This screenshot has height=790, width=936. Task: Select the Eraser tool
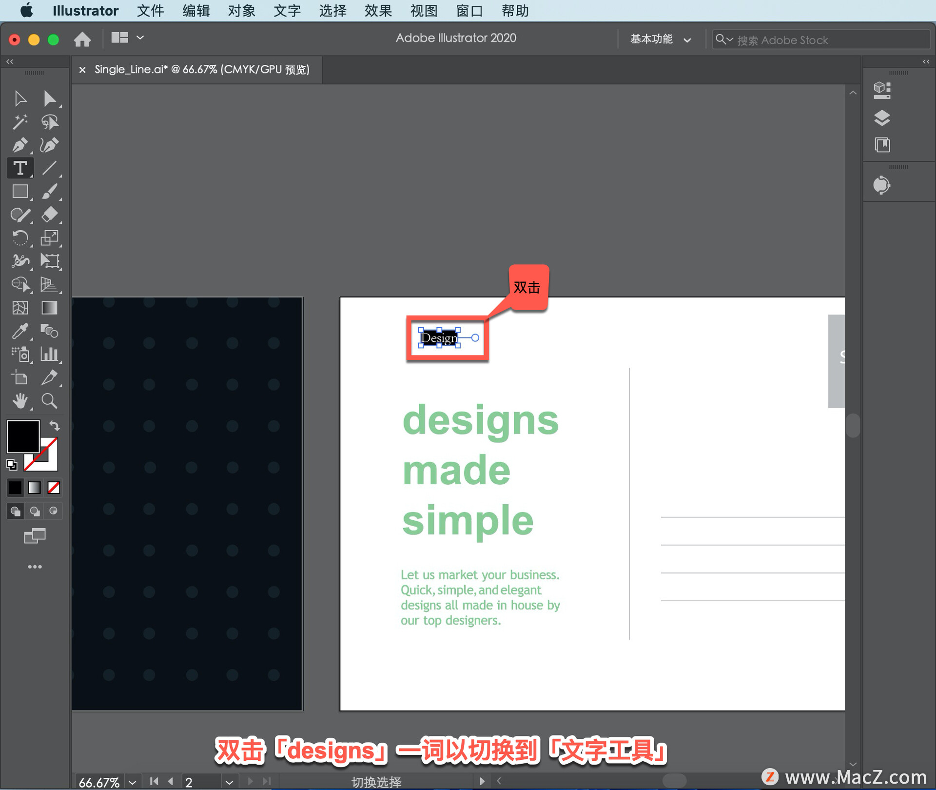pyautogui.click(x=49, y=215)
